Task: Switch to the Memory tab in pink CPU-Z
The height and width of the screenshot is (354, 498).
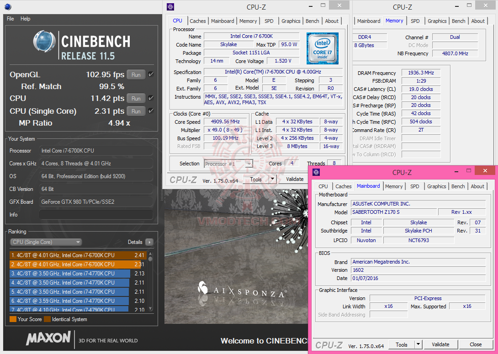Action: click(x=393, y=186)
